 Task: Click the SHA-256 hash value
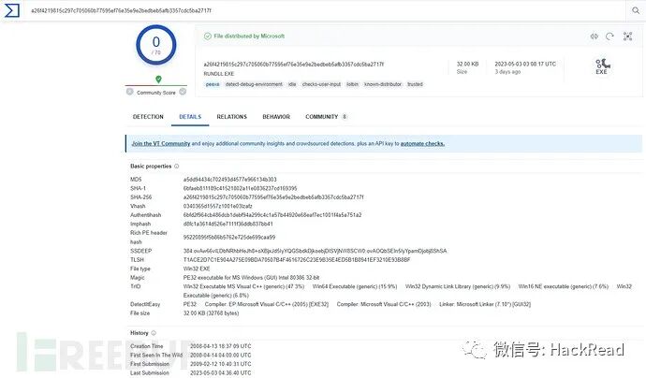point(273,197)
